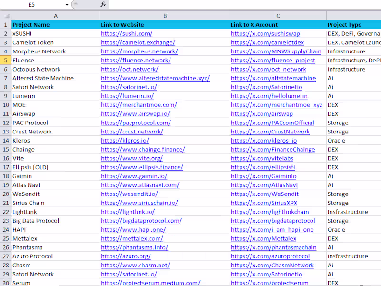Open the Name Box dropdown arrow

67,5
